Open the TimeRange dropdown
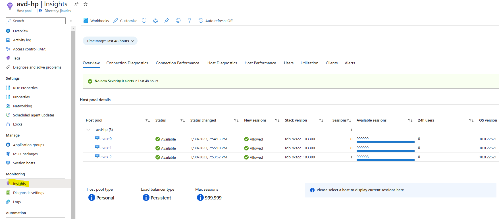Image resolution: width=499 pixels, height=219 pixels. 110,41
